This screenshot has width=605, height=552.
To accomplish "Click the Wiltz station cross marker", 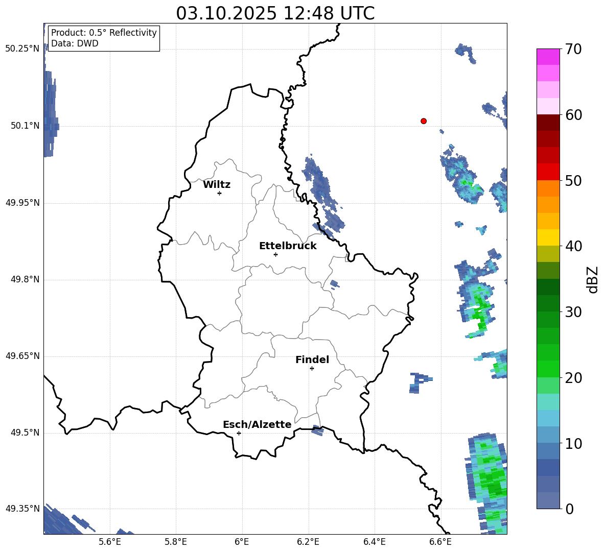I will (x=220, y=193).
